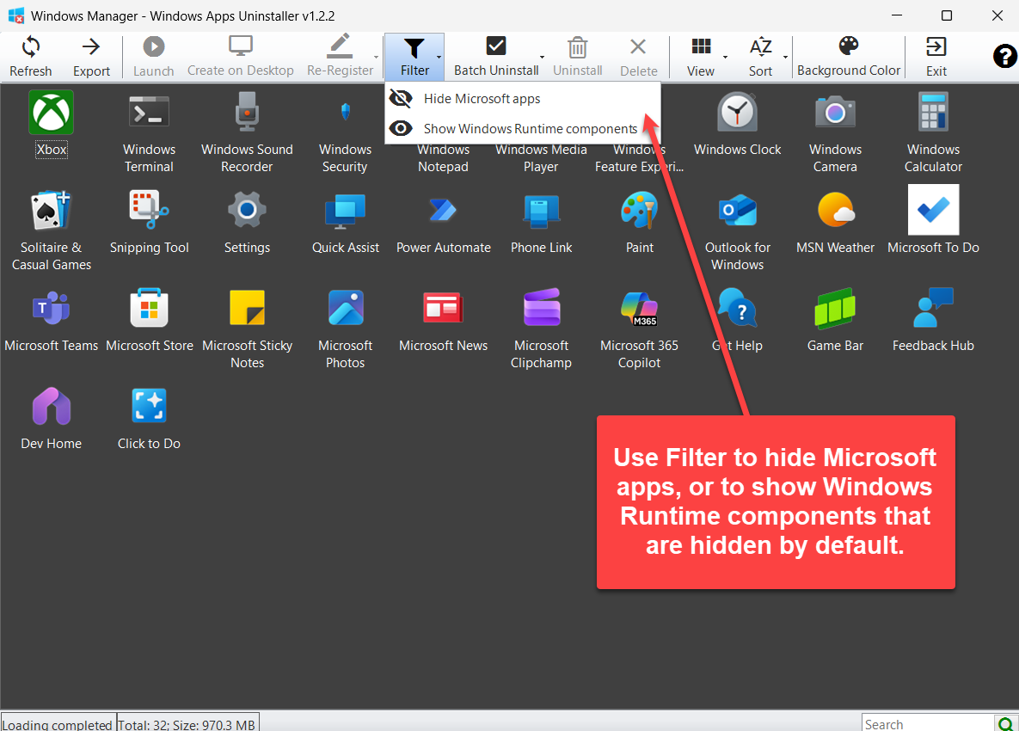Screen dimensions: 1019x731
Task: Select the Microsoft Clipchamp icon
Action: pos(542,307)
